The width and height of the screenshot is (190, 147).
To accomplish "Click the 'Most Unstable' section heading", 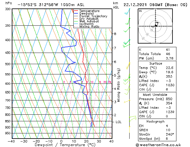I will (x=155, y=95).
